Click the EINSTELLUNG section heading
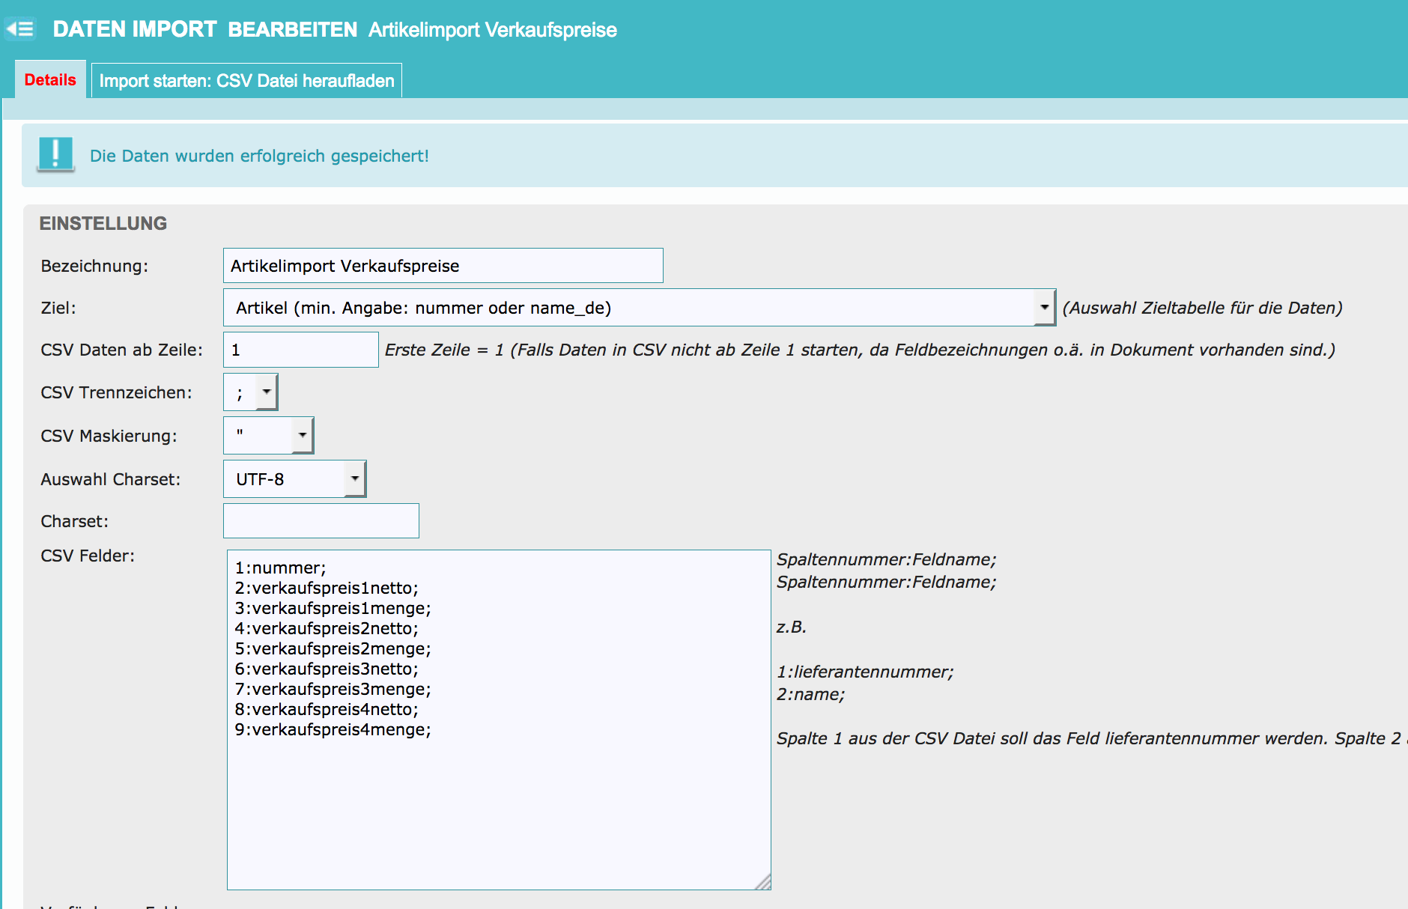 tap(103, 223)
